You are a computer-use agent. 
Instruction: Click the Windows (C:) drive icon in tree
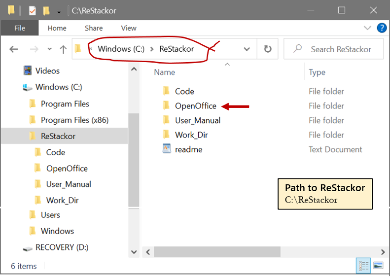coord(28,88)
